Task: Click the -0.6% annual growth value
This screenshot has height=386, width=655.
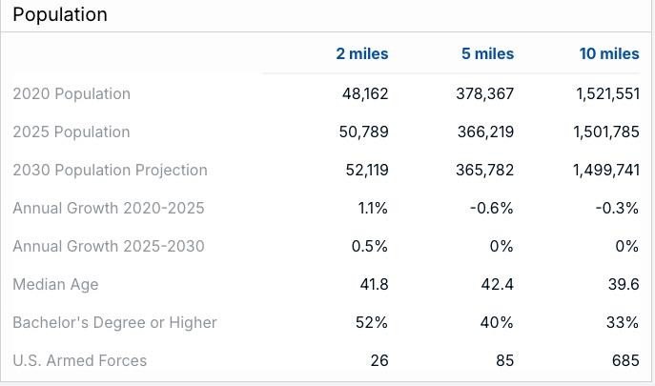Action: click(492, 208)
